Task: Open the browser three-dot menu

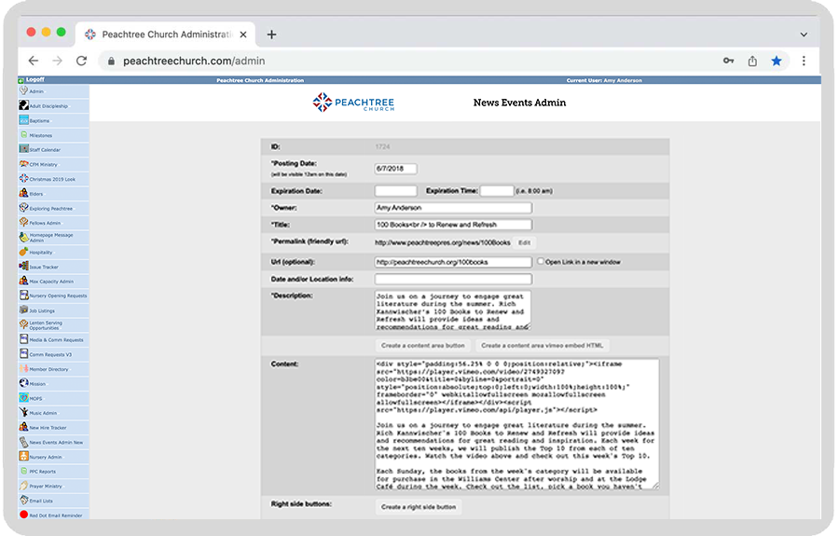Action: pos(804,61)
